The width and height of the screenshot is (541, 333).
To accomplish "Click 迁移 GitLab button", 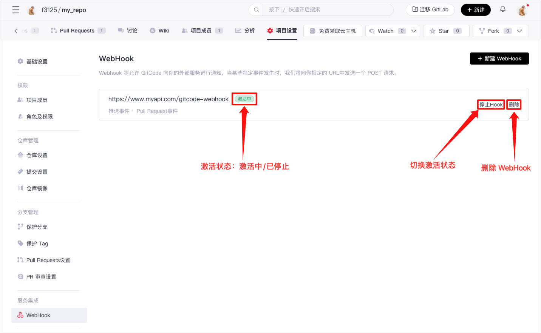I will (x=430, y=10).
